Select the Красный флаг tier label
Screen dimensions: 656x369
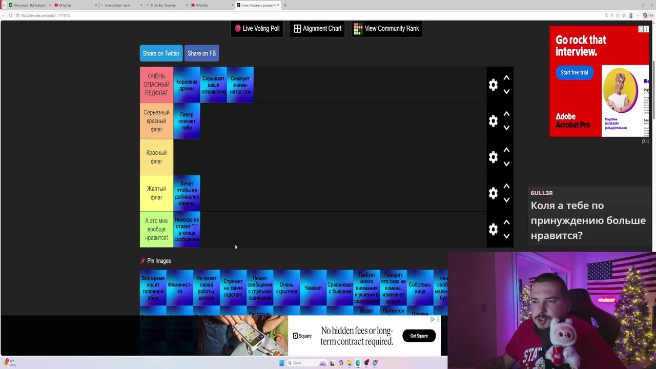[156, 157]
